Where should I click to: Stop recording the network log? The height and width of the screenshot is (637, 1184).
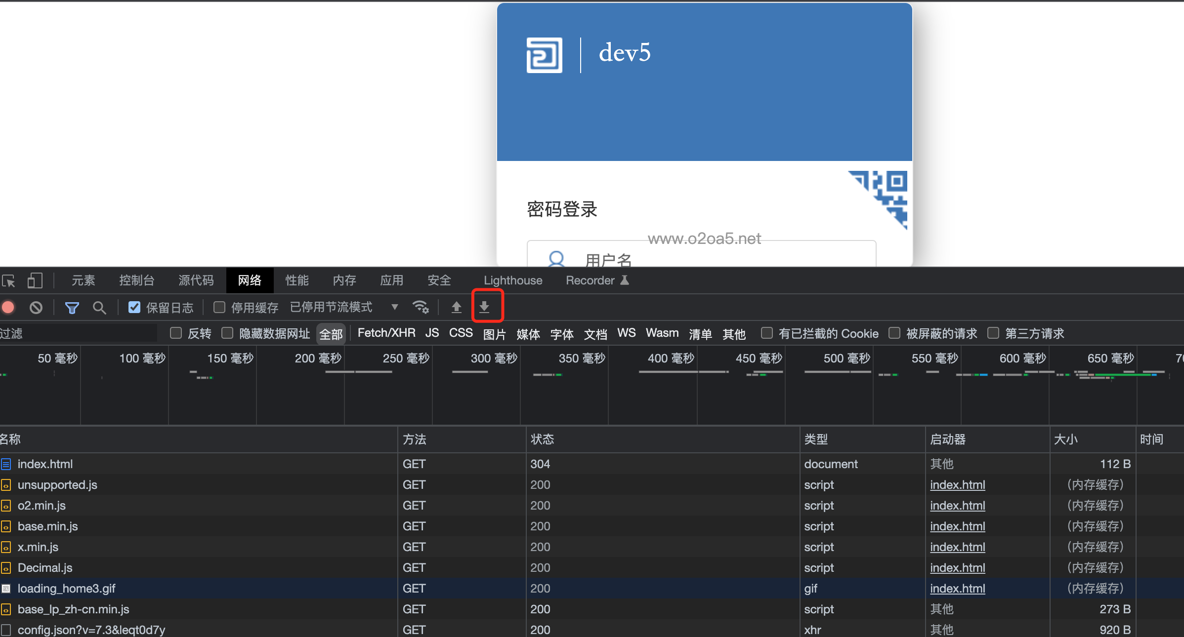(x=8, y=307)
